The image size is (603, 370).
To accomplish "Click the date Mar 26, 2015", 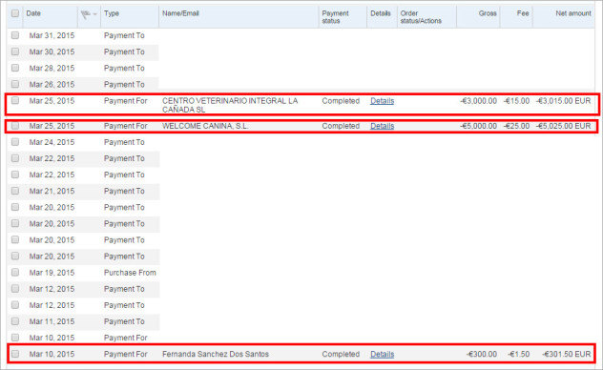I will pos(52,85).
